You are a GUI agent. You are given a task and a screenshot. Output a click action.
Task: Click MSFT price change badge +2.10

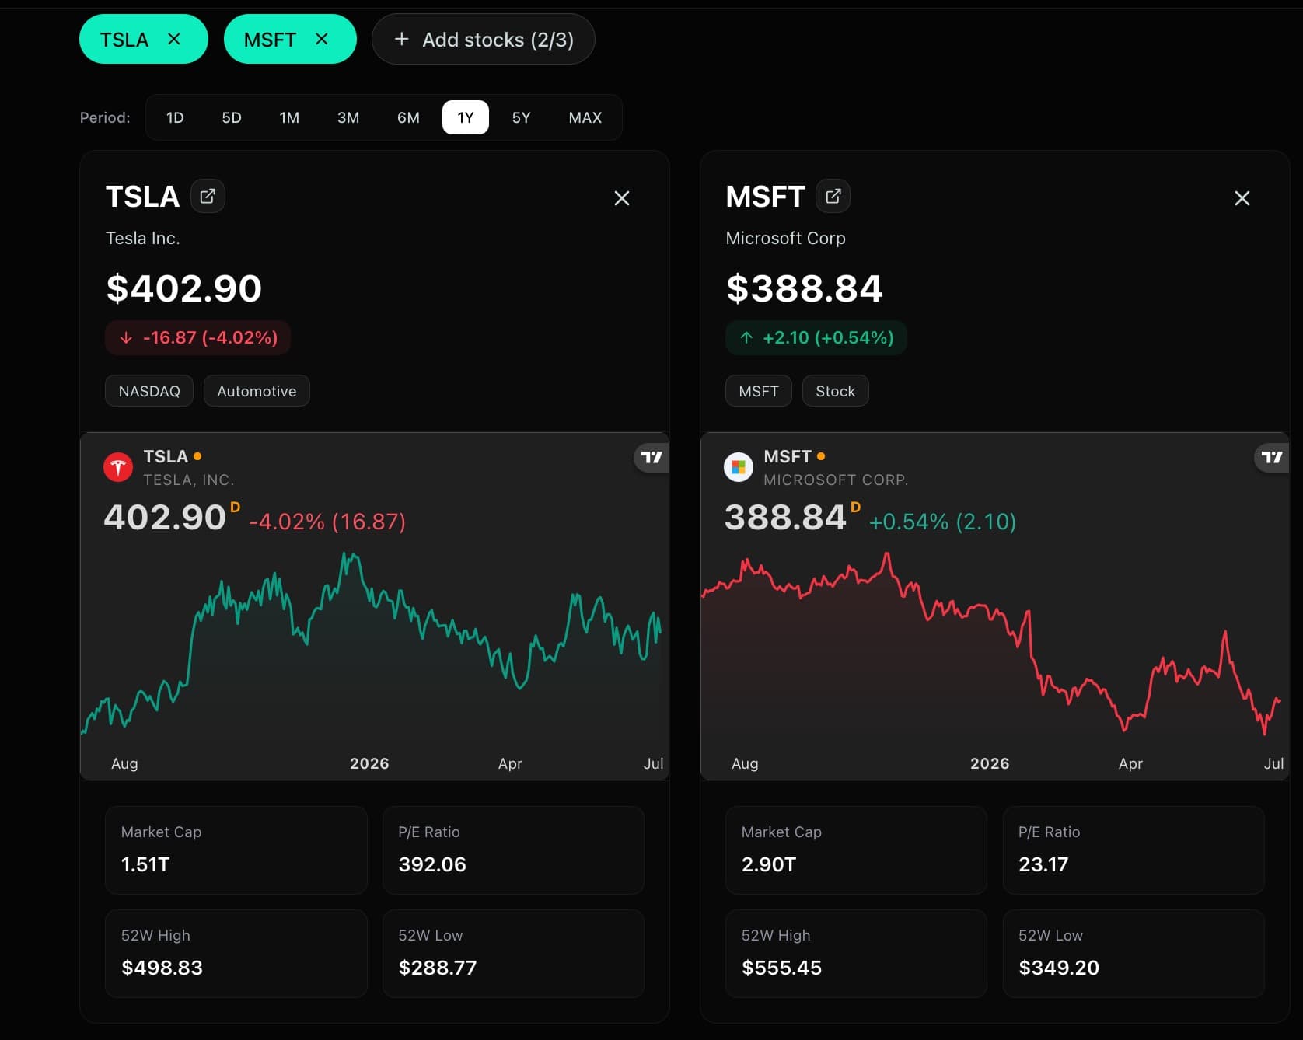pyautogui.click(x=816, y=337)
